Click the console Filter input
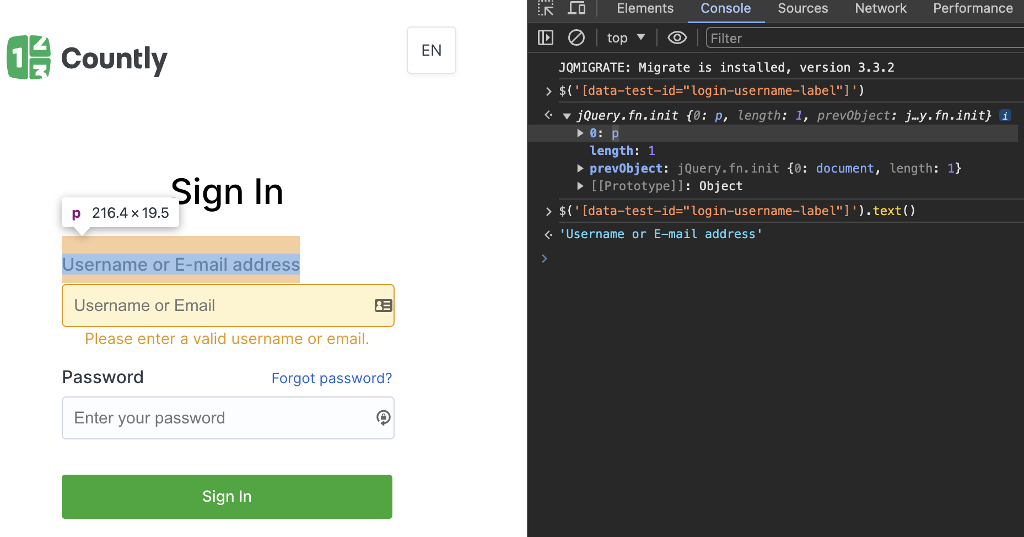The image size is (1024, 537). pos(865,38)
